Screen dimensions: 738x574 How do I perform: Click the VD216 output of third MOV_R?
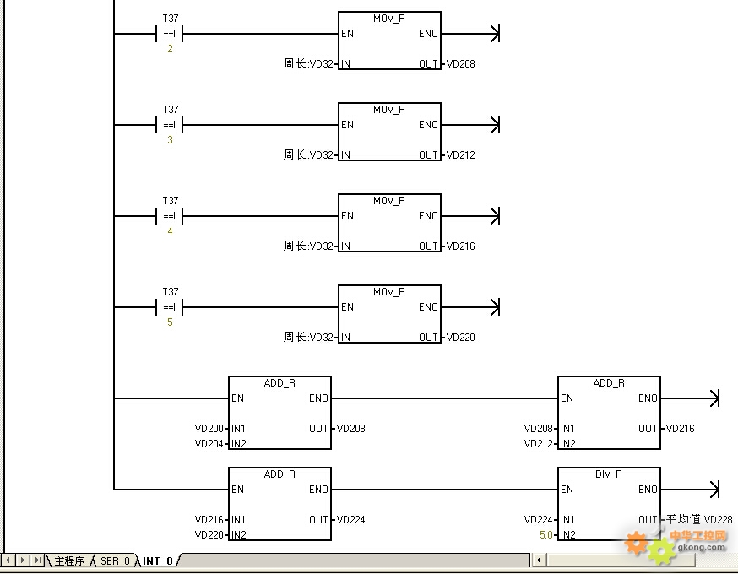[x=460, y=246]
